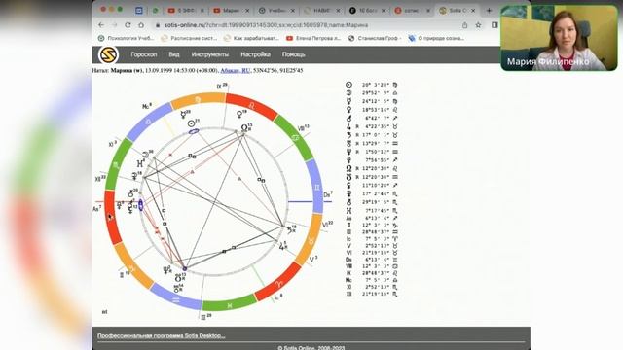Close the НАВИГ tab
The height and width of the screenshot is (350, 623).
(x=338, y=11)
